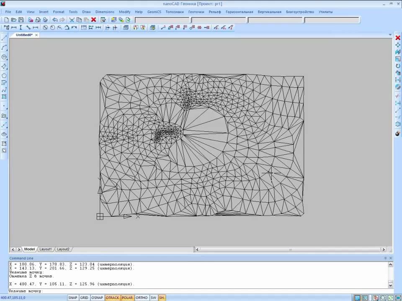402x301 pixels.
Task: Click the Save icon in toolbar
Action: 21,20
